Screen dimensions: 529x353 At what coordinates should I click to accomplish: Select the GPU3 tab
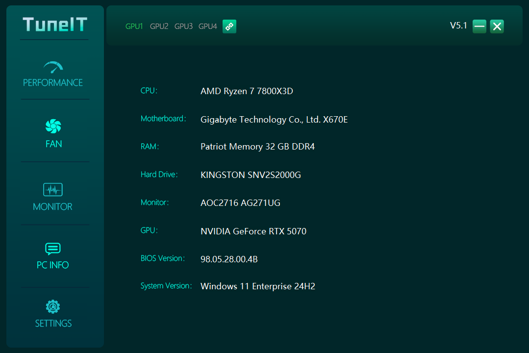(x=183, y=26)
